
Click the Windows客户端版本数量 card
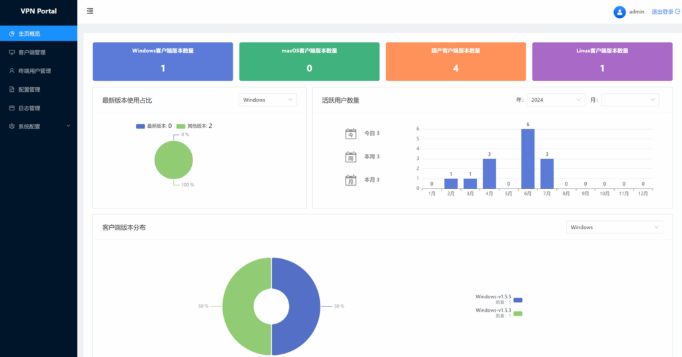click(163, 61)
